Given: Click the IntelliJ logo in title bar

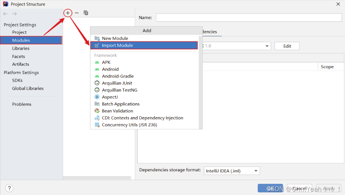Looking at the screenshot, I should point(5,4).
